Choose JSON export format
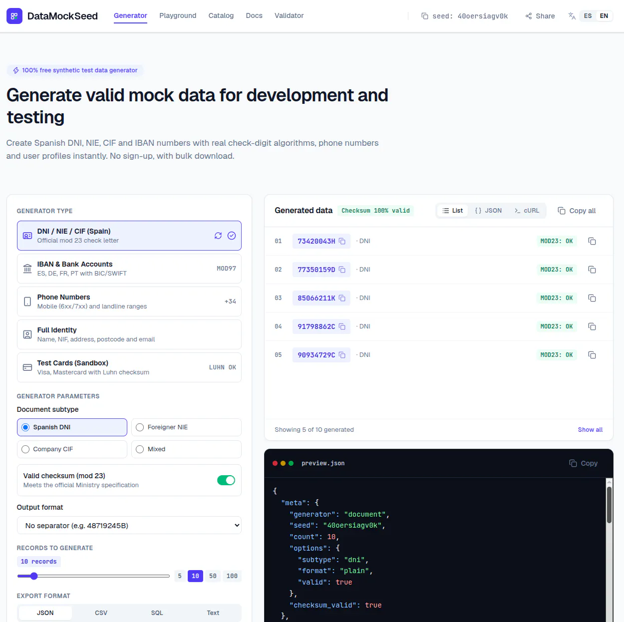 click(45, 613)
